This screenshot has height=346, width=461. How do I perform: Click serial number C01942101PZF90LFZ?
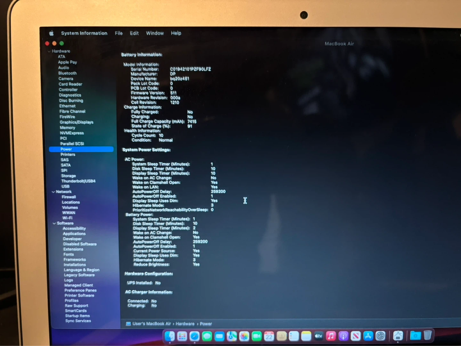190,69
